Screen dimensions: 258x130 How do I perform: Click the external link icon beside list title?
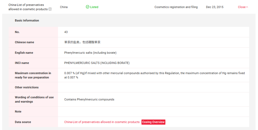coord(50,9)
